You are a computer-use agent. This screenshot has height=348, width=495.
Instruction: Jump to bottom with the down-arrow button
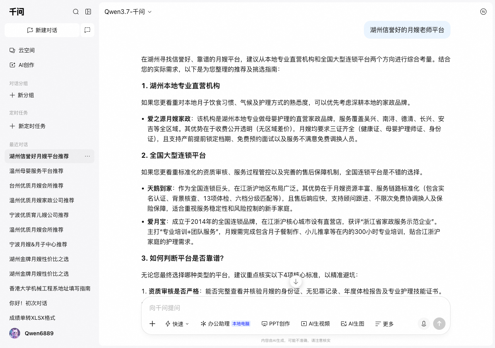click(296, 281)
